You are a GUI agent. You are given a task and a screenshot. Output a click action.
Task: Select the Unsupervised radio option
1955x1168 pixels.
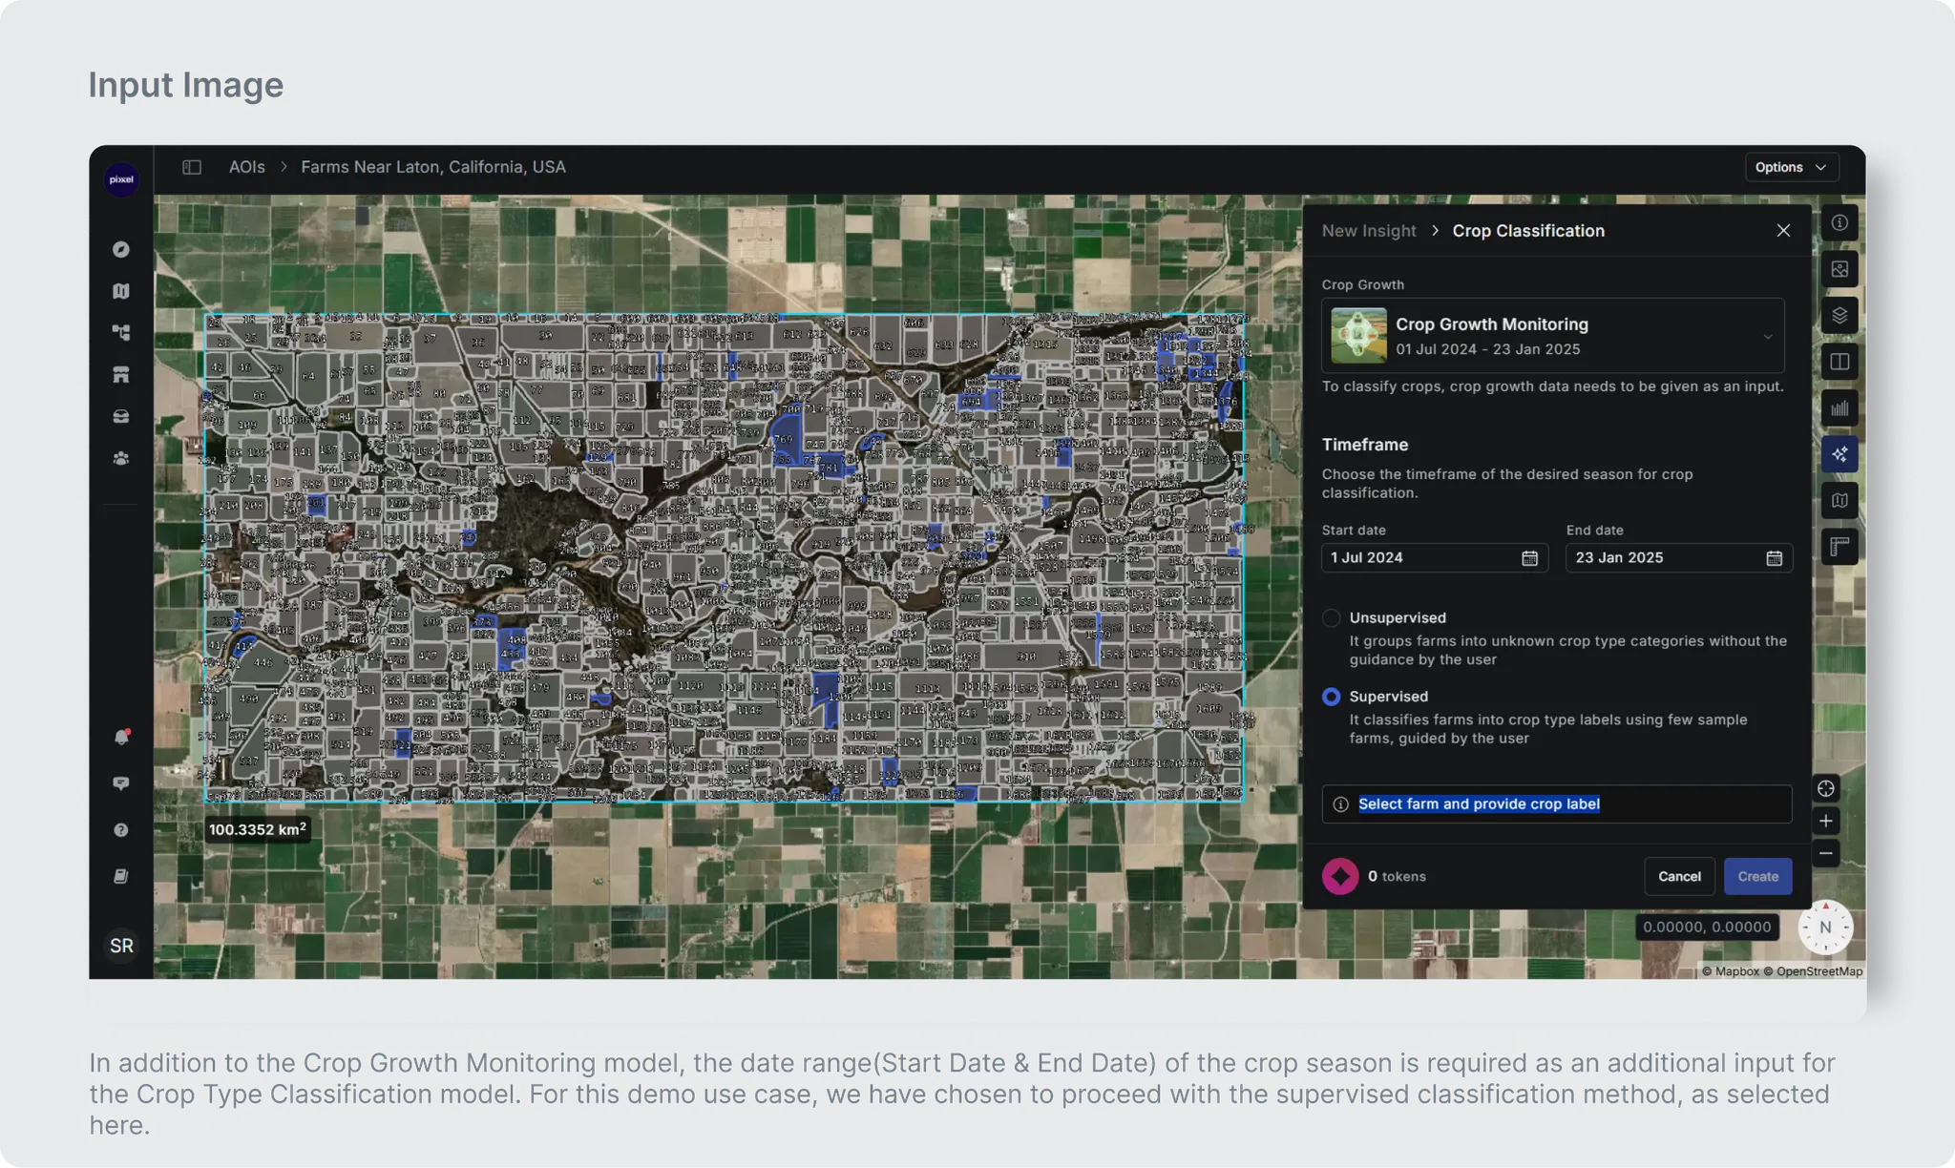(x=1331, y=618)
